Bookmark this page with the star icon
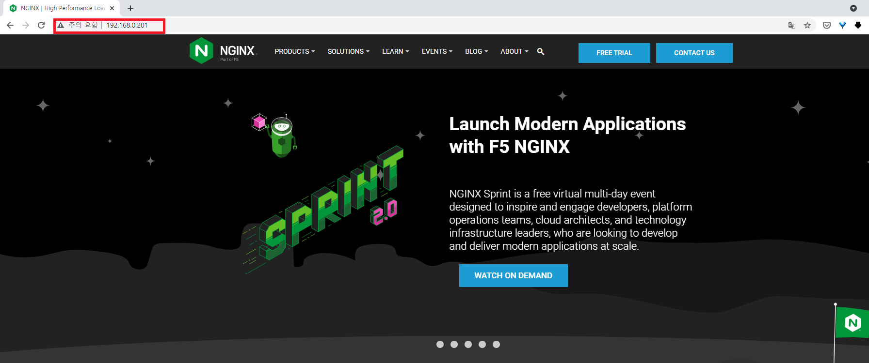869x363 pixels. pyautogui.click(x=807, y=25)
